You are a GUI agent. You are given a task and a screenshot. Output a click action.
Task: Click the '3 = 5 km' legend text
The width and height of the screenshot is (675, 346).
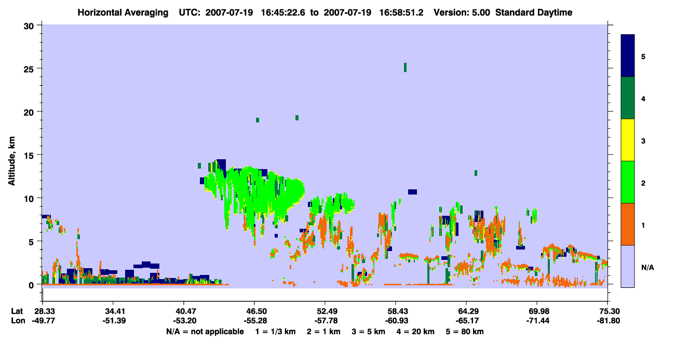click(369, 331)
